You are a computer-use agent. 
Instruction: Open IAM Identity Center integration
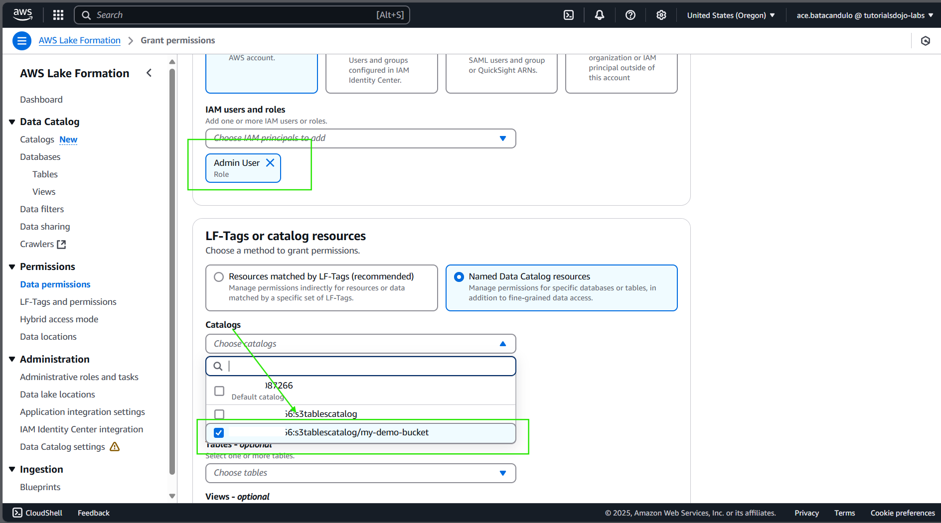[82, 429]
